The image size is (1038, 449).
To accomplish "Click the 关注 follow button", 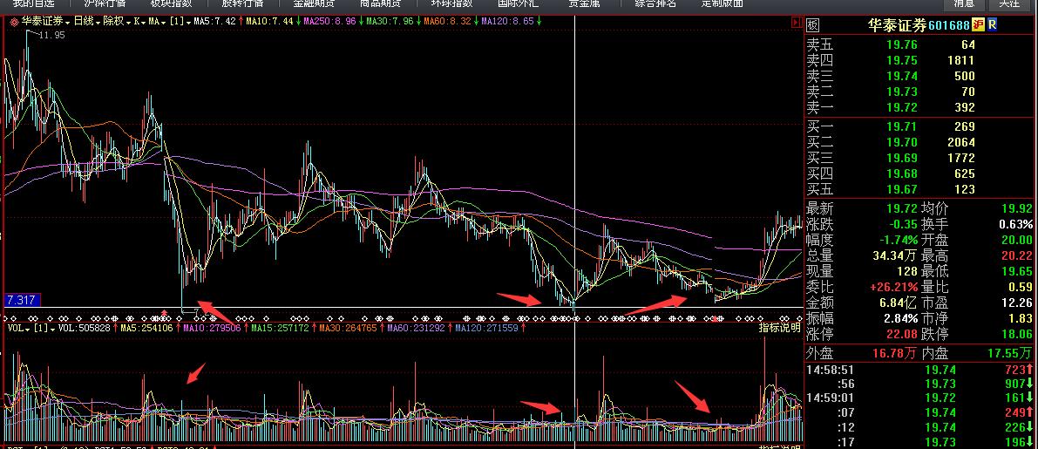I will pyautogui.click(x=1009, y=3).
